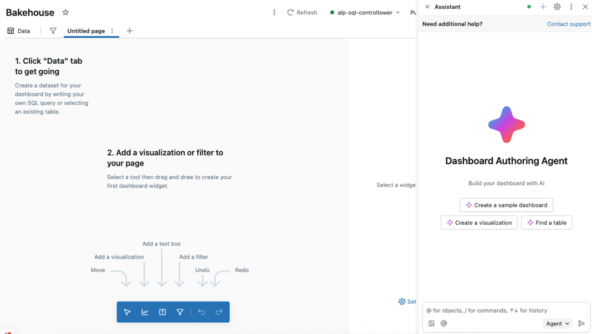Viewport: 592px width, 334px height.
Task: Refresh the dashboard
Action: coord(302,12)
